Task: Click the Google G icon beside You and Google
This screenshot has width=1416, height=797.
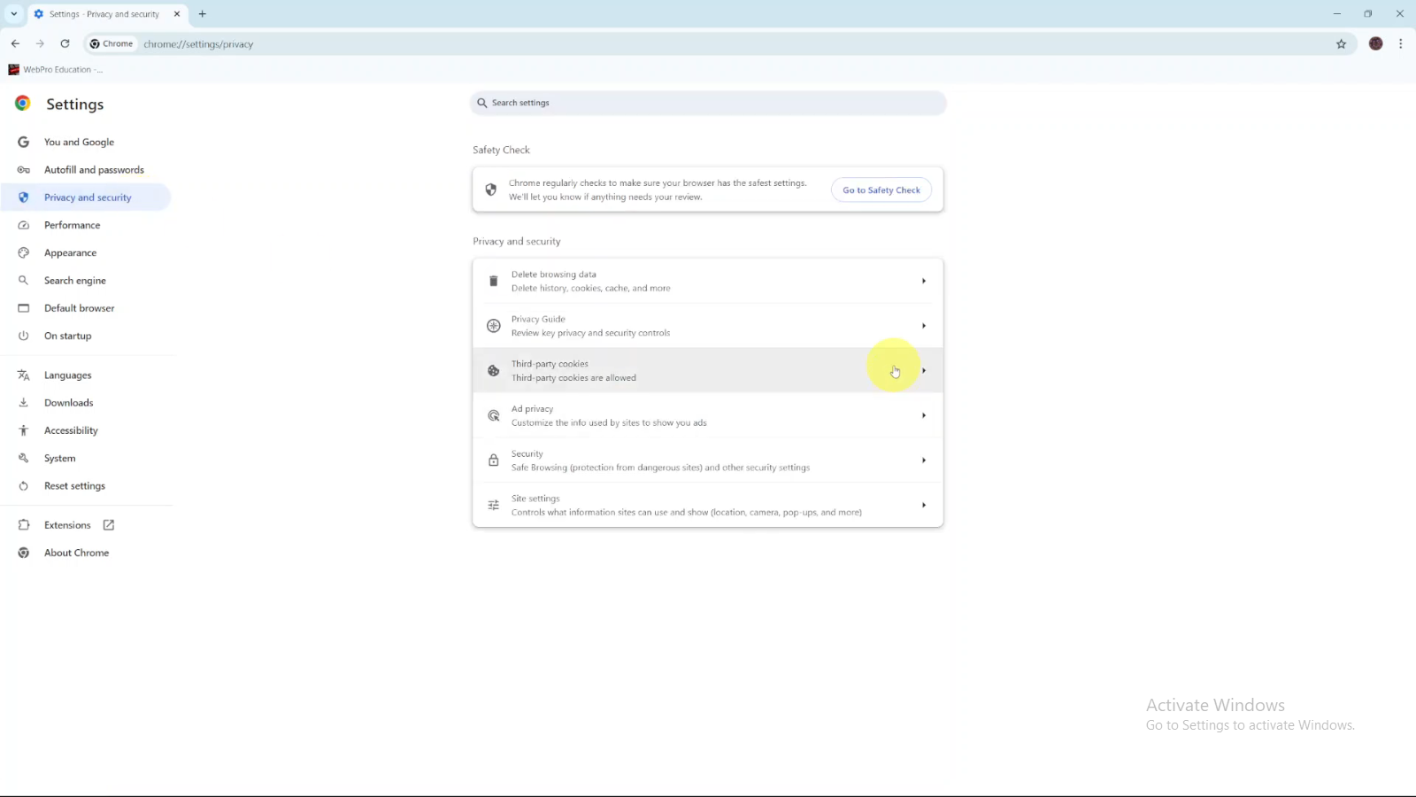Action: (24, 142)
